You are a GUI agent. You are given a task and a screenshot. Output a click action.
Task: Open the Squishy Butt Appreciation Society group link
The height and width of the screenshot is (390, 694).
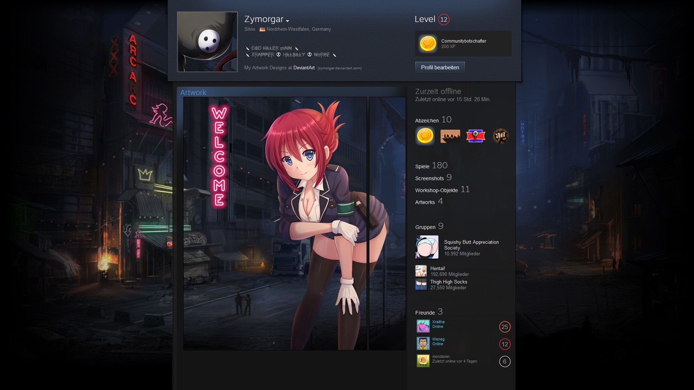(x=471, y=245)
